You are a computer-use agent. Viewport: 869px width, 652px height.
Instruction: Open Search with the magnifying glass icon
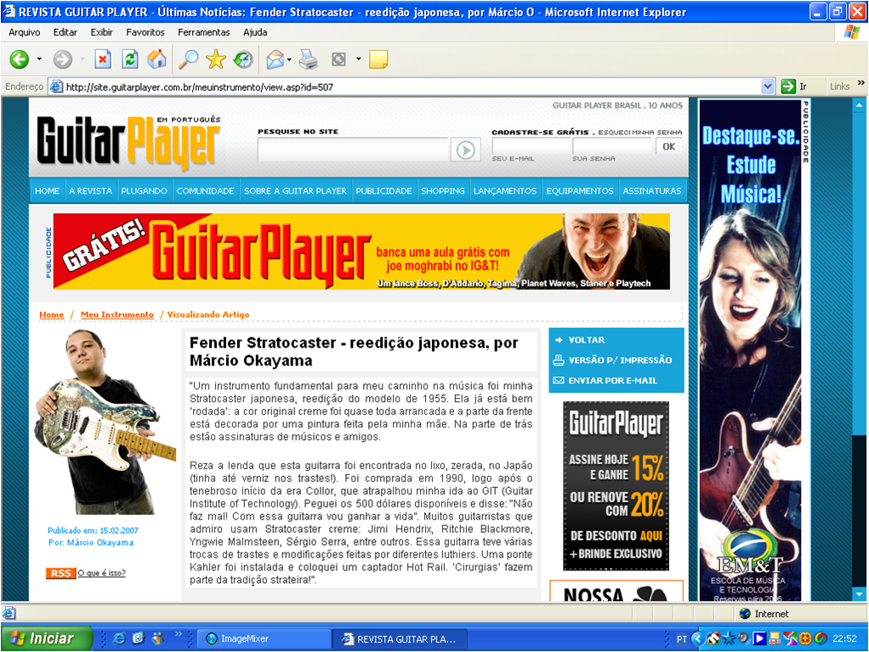189,60
